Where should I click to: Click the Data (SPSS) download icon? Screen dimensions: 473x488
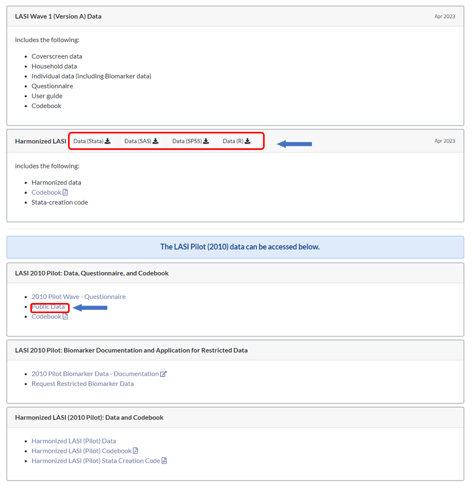pos(206,141)
